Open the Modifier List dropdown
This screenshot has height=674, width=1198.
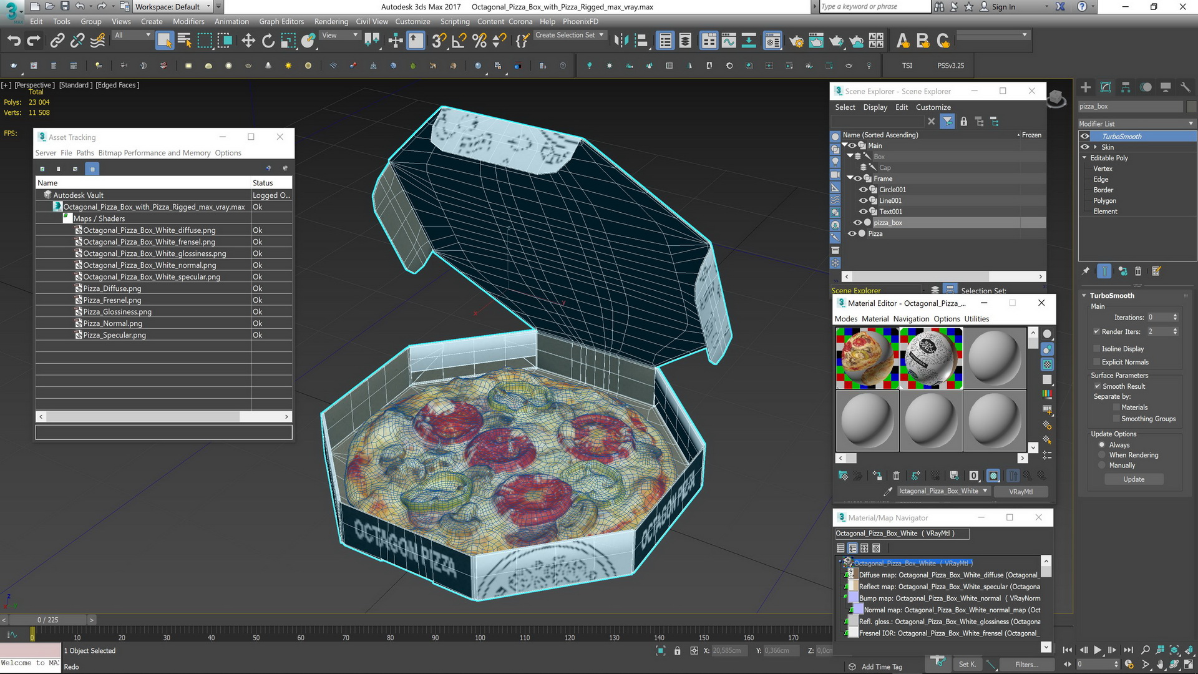tap(1137, 124)
